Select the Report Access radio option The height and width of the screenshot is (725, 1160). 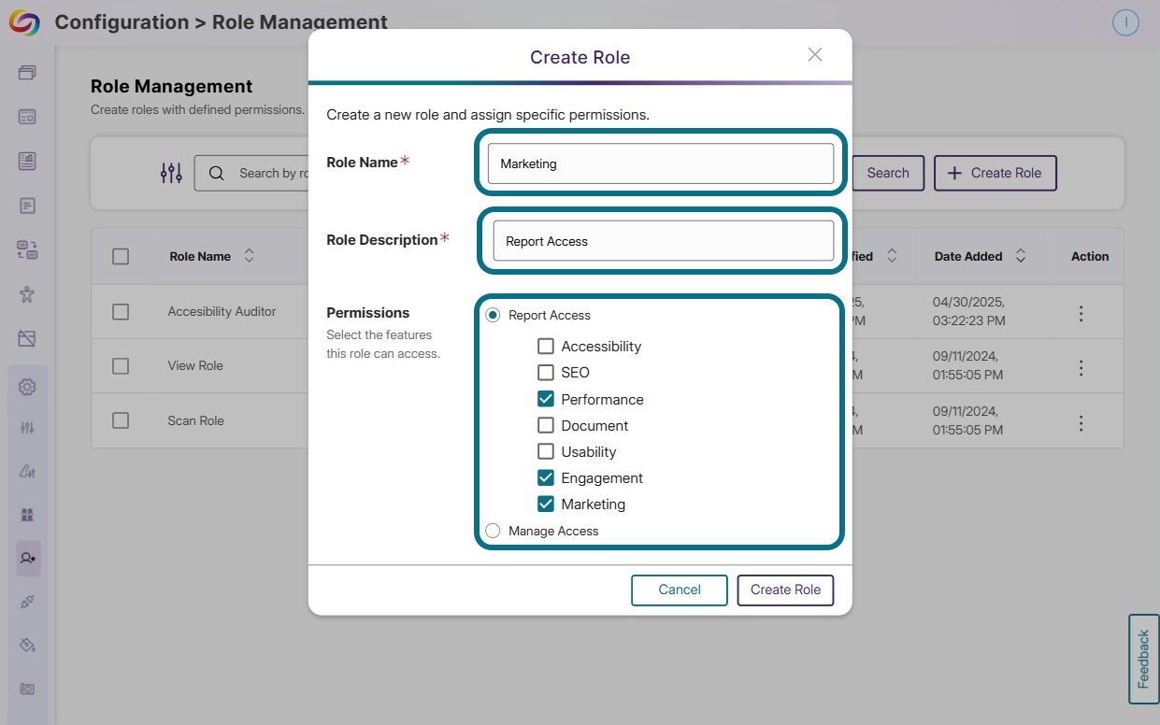[x=493, y=316]
